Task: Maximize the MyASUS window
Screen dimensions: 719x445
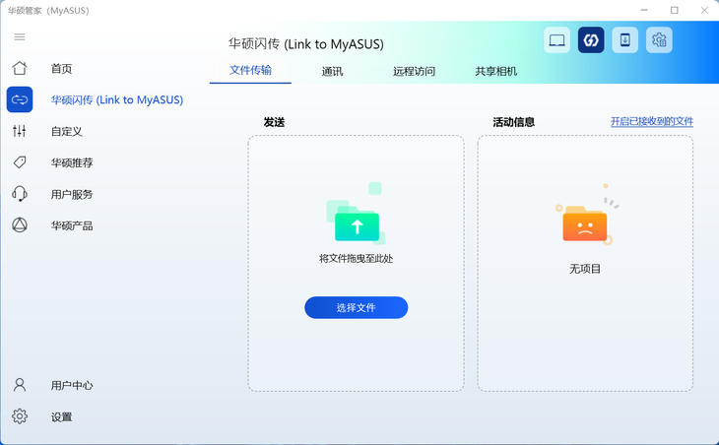Action: pos(674,10)
